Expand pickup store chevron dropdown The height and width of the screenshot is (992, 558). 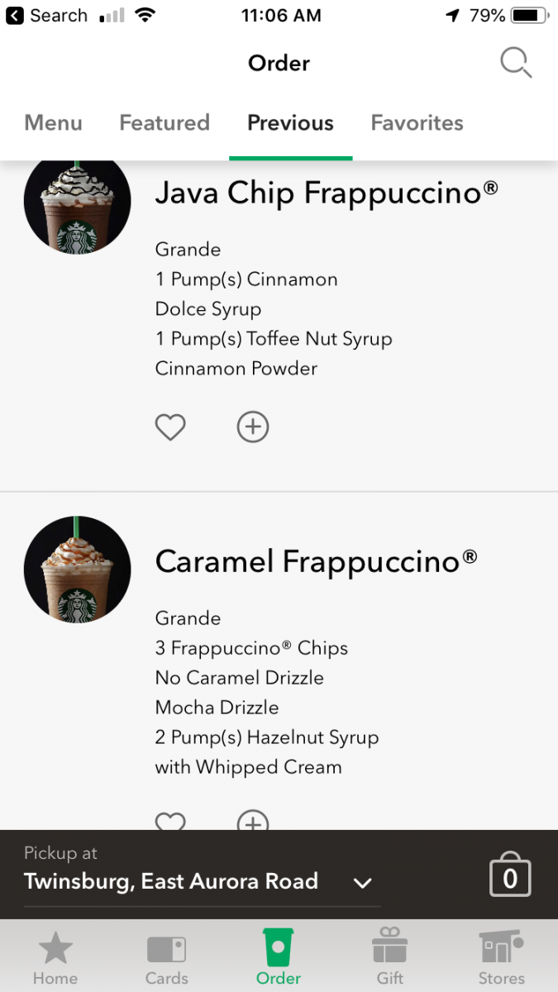pos(362,883)
